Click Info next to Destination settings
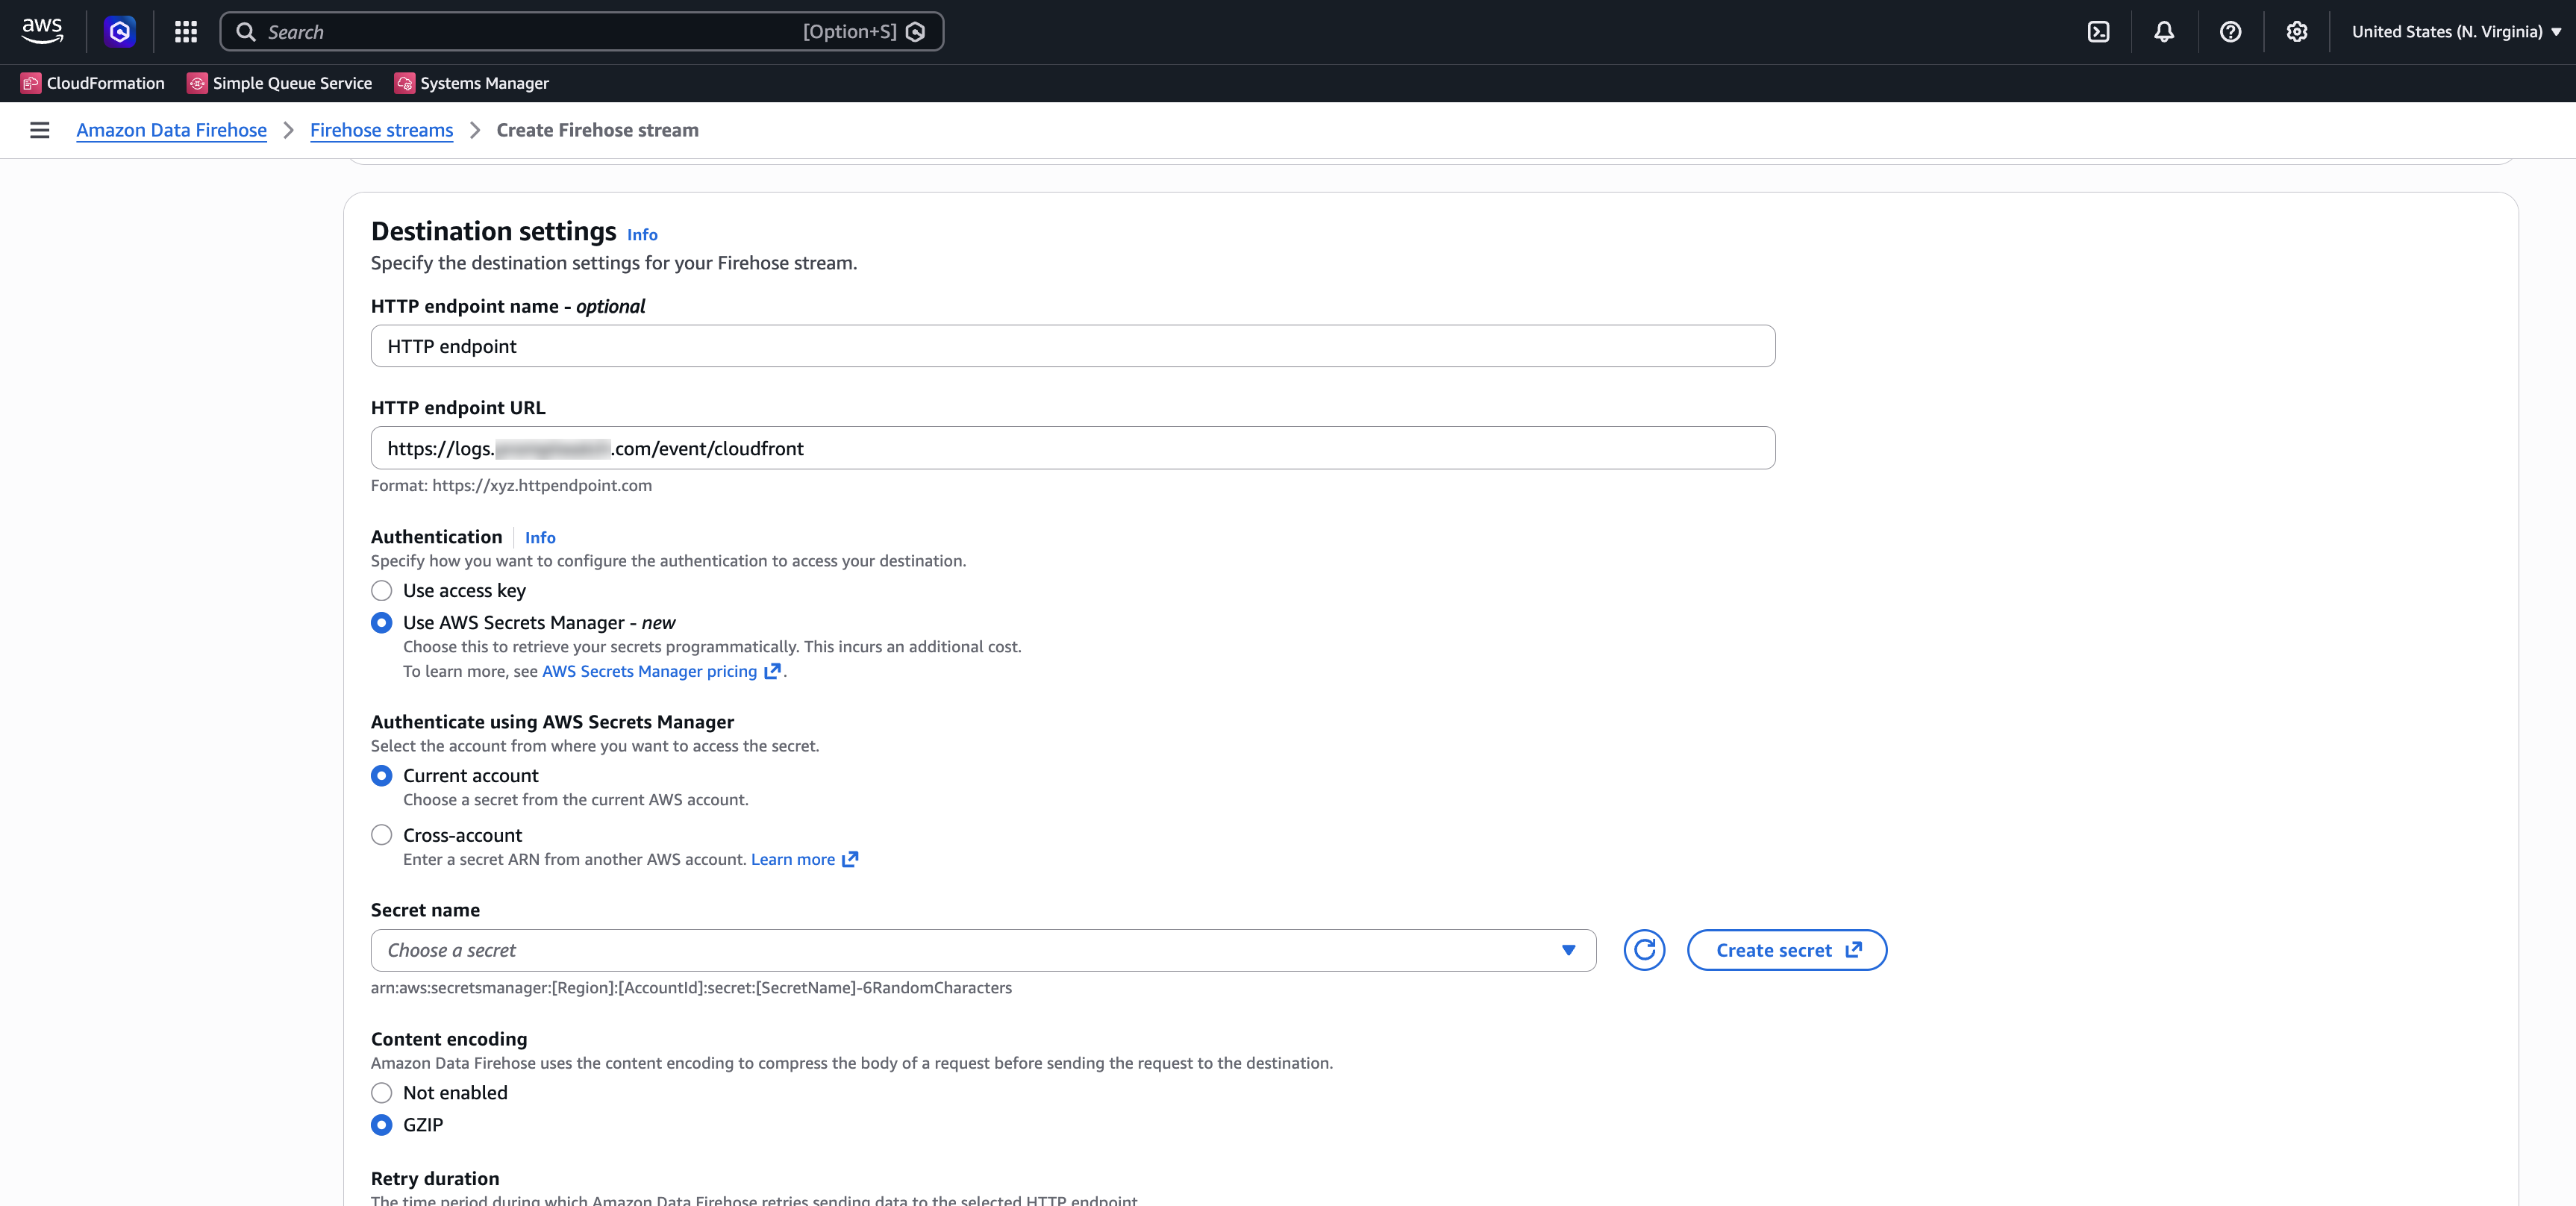The width and height of the screenshot is (2576, 1206). coord(641,234)
